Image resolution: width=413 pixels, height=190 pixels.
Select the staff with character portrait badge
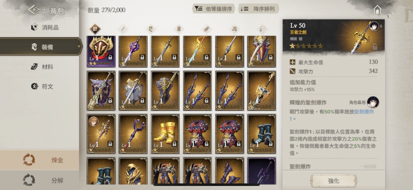pos(101,134)
